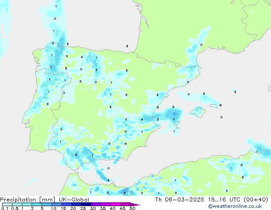Viewport: 271px width, 210px height.
Task: Click the '0.1' legend scale label
Action: [x=5, y=208]
